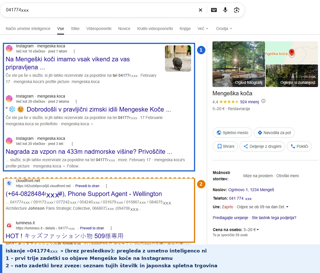Open the 'HOT! キッズファッション小物' result
The height and width of the screenshot is (273, 320).
click(65, 236)
